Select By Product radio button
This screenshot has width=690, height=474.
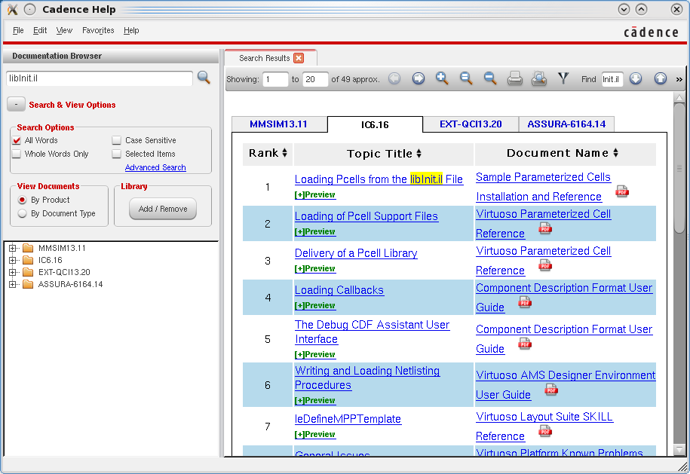coord(22,200)
